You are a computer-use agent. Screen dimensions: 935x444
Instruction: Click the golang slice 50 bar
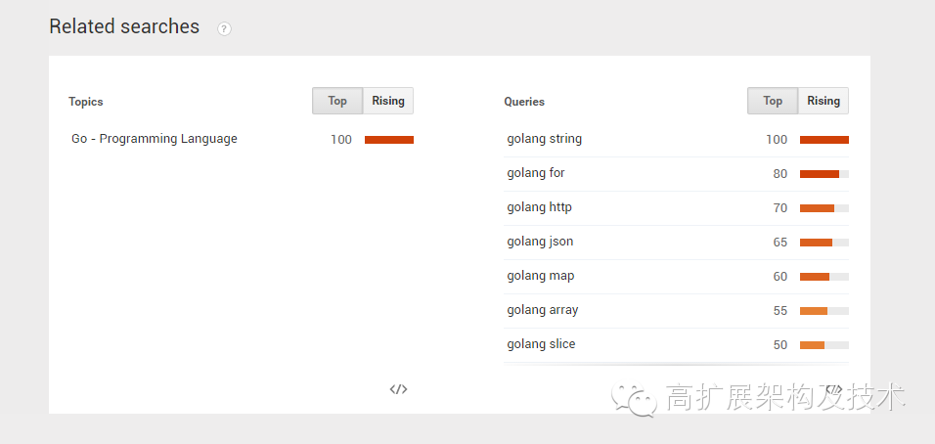[x=824, y=345]
